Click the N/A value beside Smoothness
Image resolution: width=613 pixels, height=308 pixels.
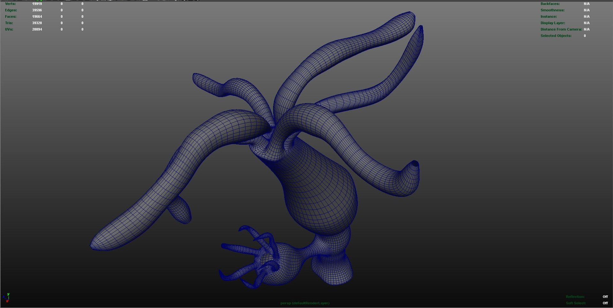click(587, 10)
